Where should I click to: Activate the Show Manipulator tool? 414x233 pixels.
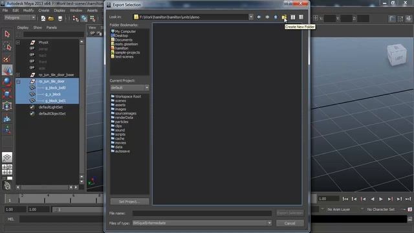click(7, 130)
